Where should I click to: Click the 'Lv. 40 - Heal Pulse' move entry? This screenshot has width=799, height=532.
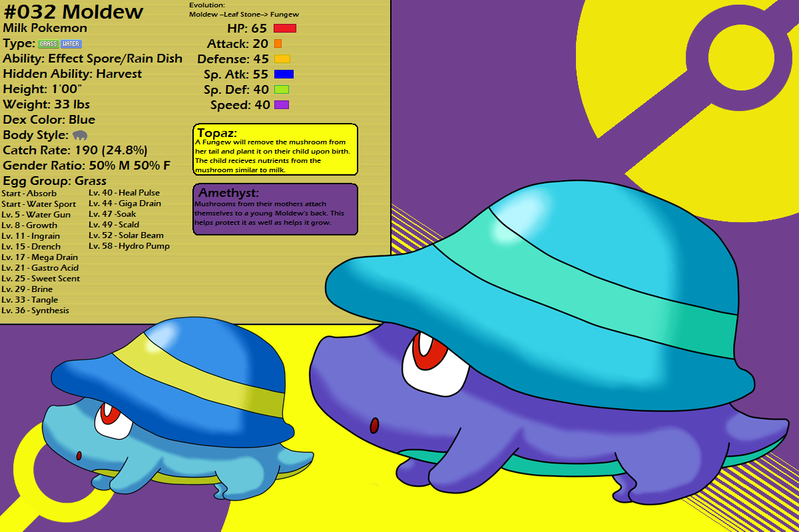tap(125, 193)
